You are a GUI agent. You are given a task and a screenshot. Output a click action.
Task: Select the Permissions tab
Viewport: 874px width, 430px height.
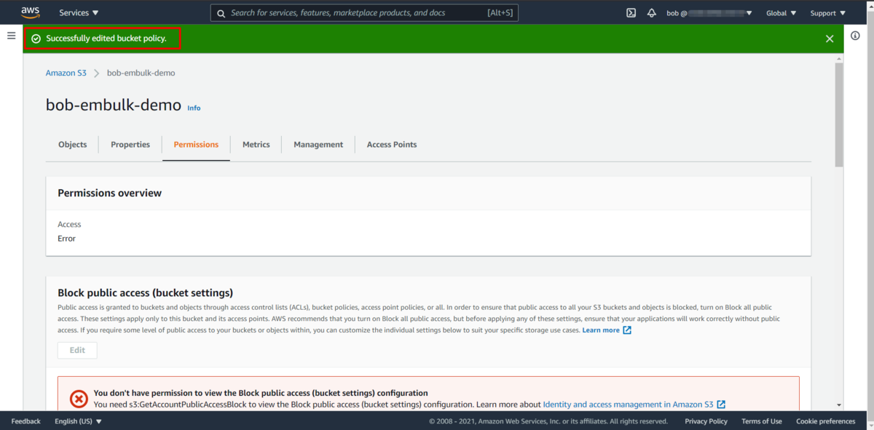[196, 145]
